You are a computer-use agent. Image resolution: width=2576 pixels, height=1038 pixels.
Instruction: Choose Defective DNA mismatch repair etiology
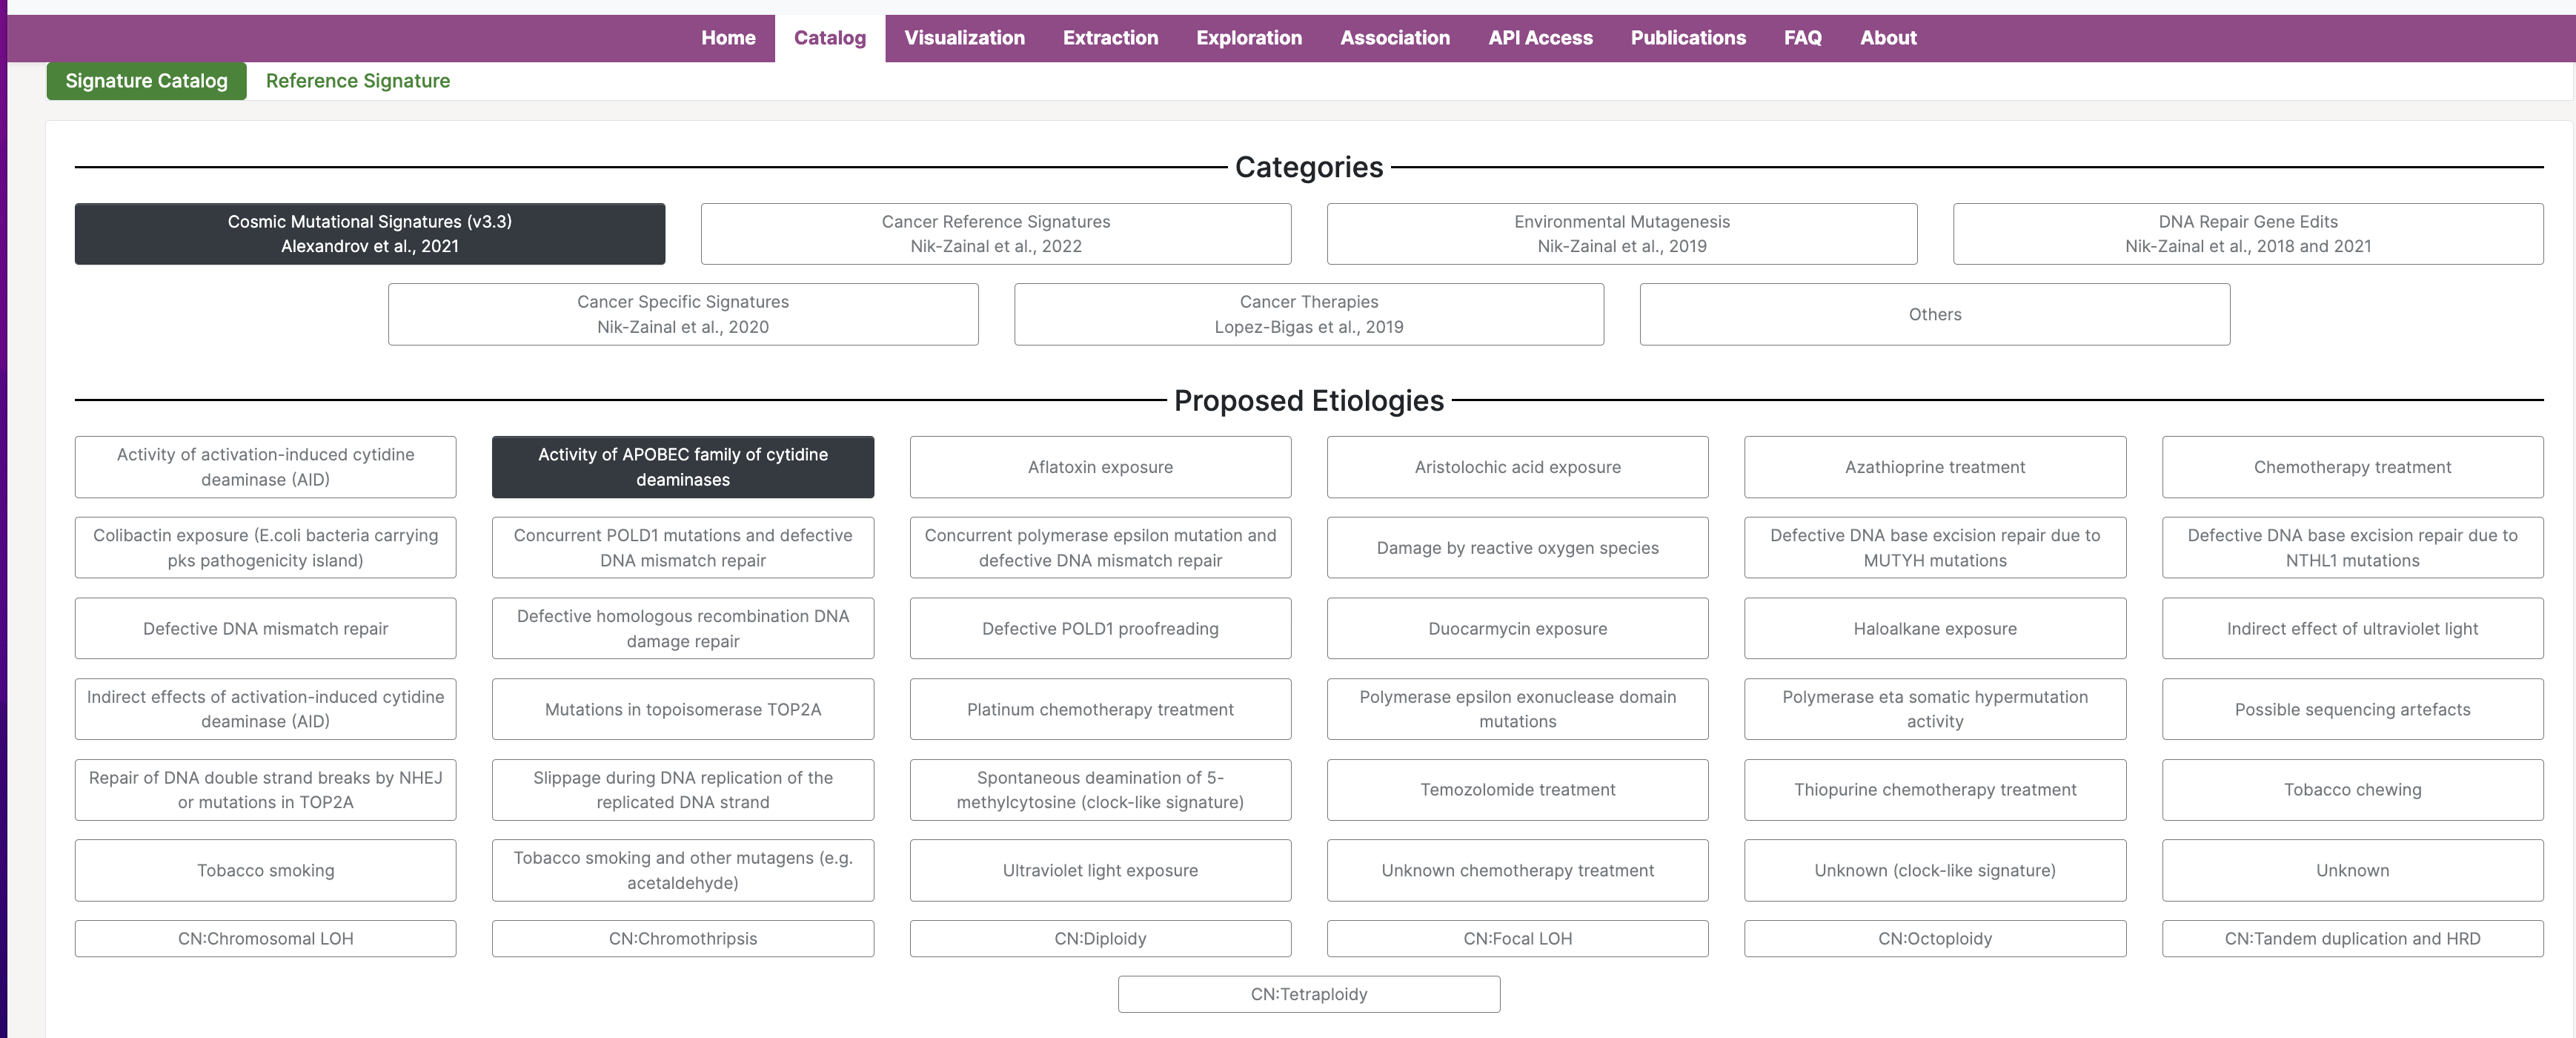[265, 628]
